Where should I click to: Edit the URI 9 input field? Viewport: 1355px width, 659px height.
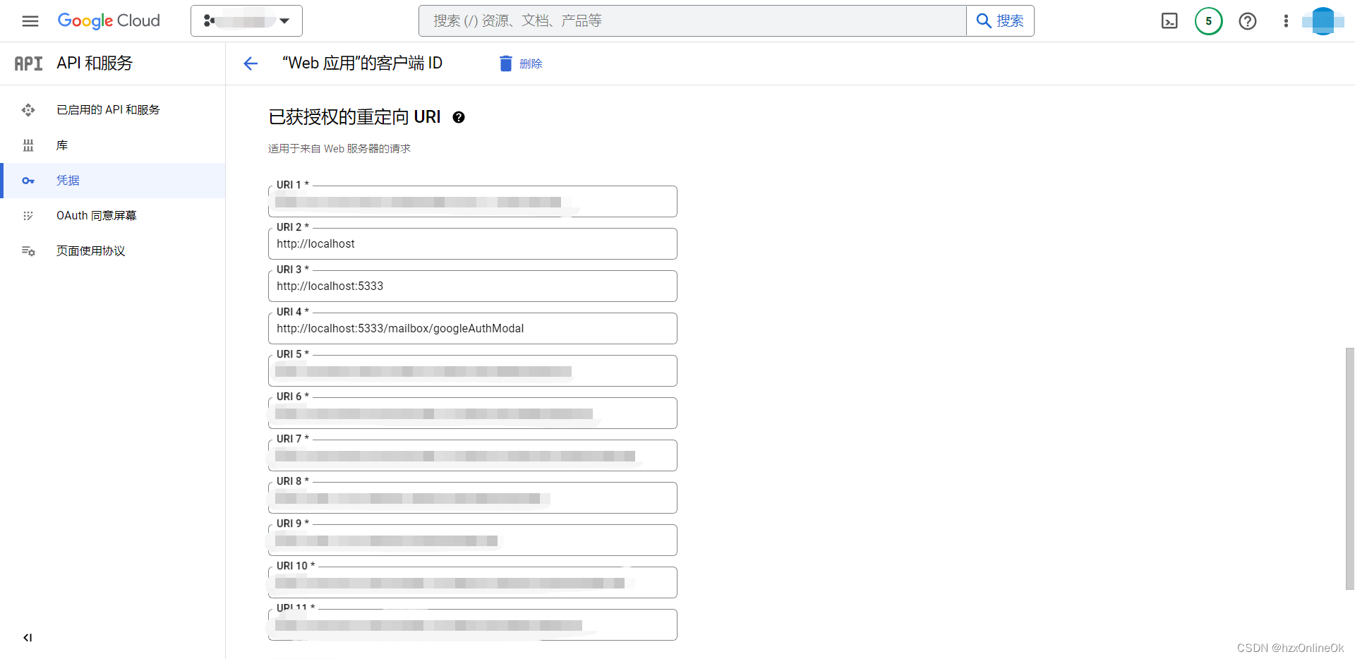click(473, 540)
